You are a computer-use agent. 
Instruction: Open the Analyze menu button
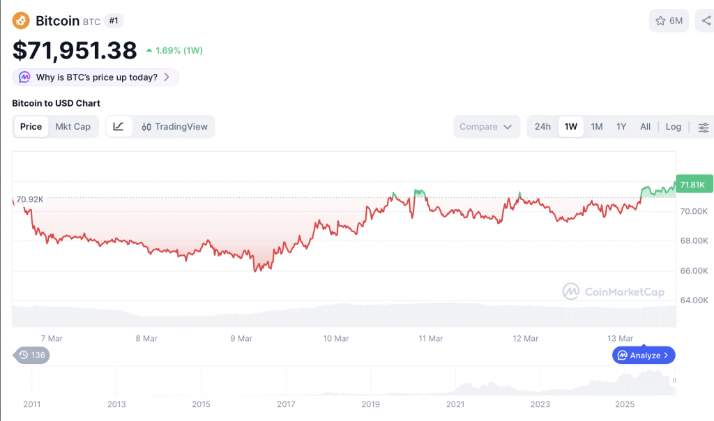click(x=643, y=355)
